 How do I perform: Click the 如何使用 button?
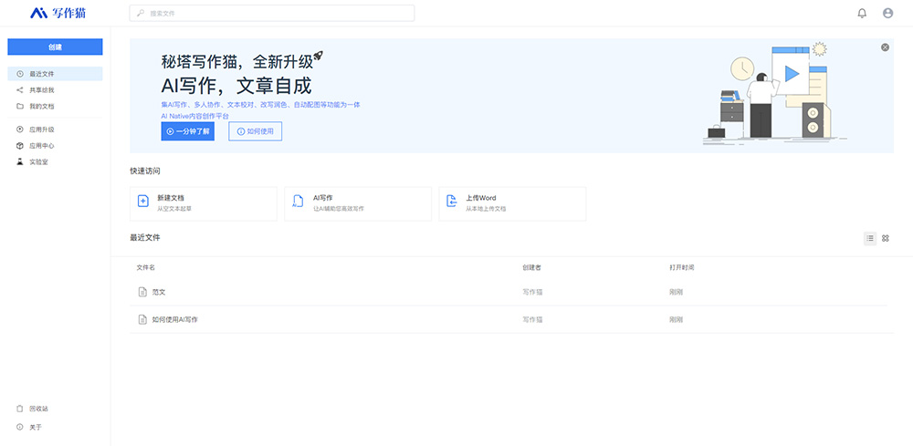255,131
